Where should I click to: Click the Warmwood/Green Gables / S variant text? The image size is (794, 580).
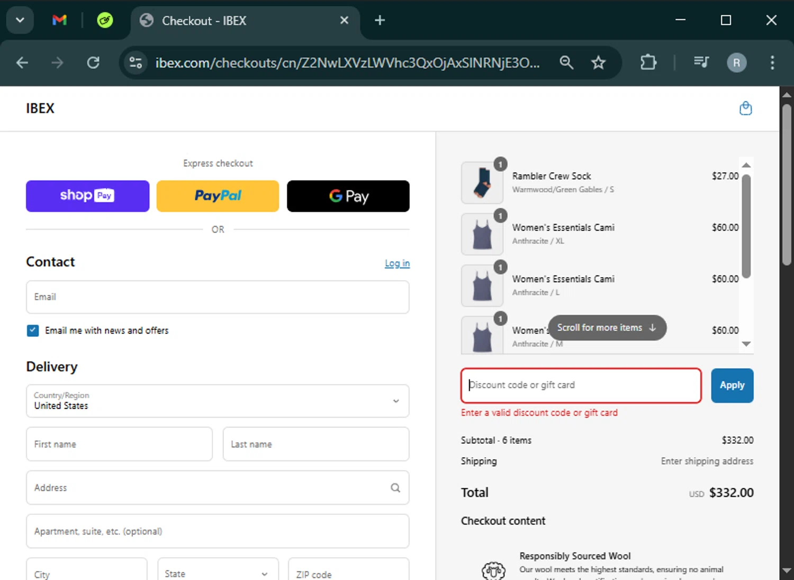563,190
